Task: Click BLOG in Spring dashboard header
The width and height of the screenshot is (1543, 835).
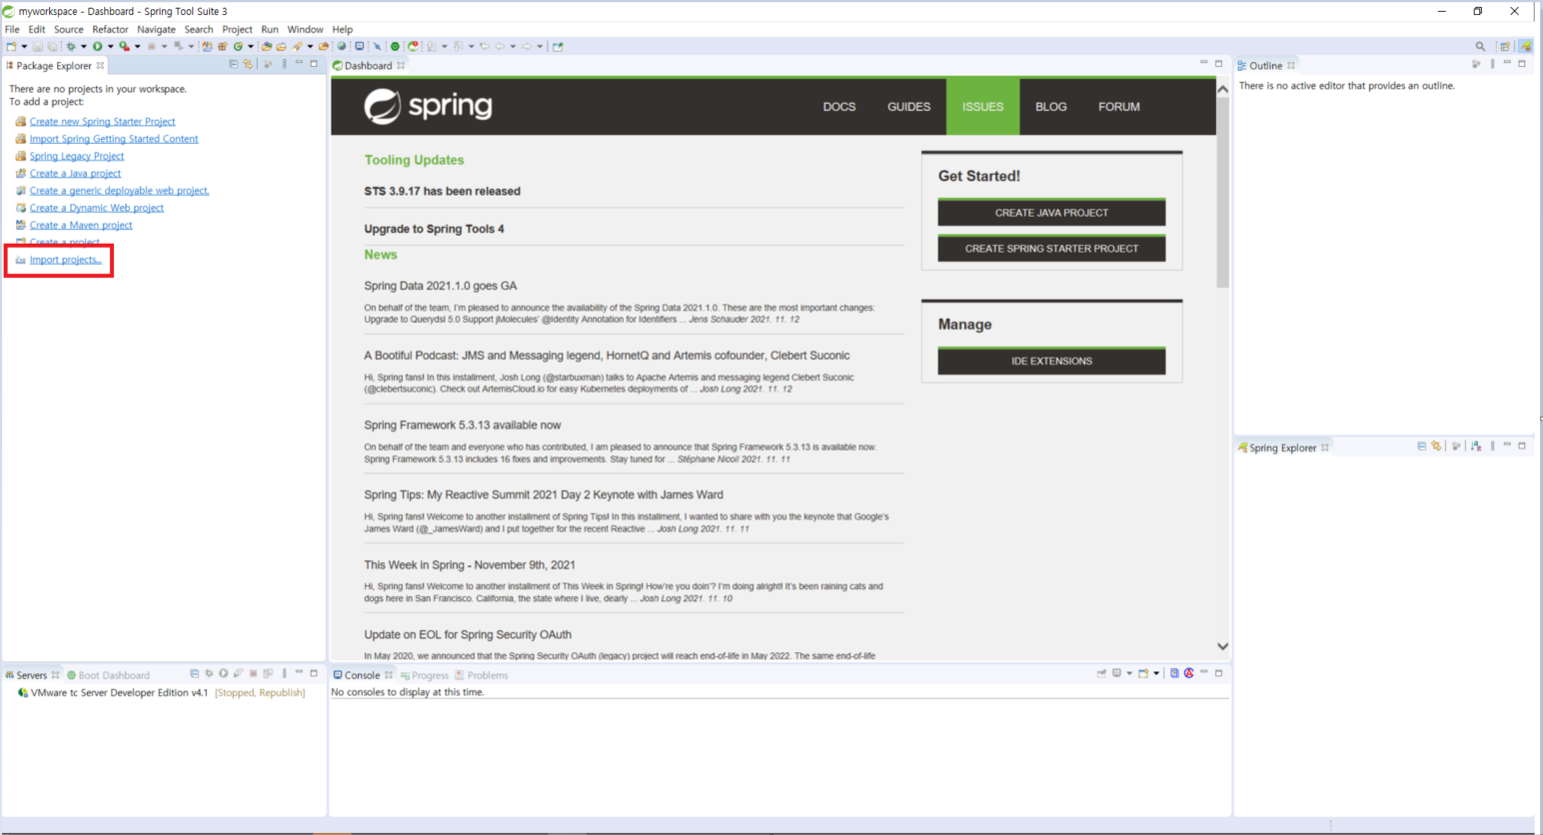Action: (1050, 107)
